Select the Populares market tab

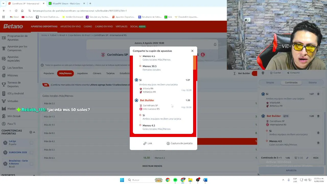49,73
